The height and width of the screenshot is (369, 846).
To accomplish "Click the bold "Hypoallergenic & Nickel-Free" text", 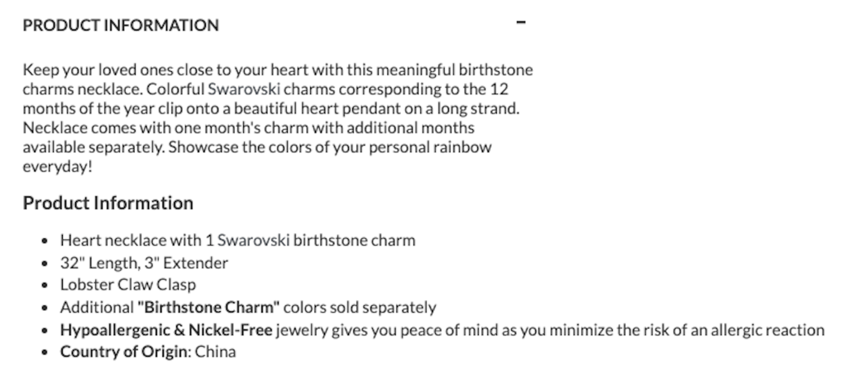I will tap(166, 330).
